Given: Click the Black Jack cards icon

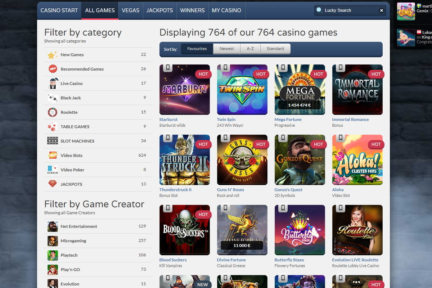Looking at the screenshot, I should pos(53,98).
